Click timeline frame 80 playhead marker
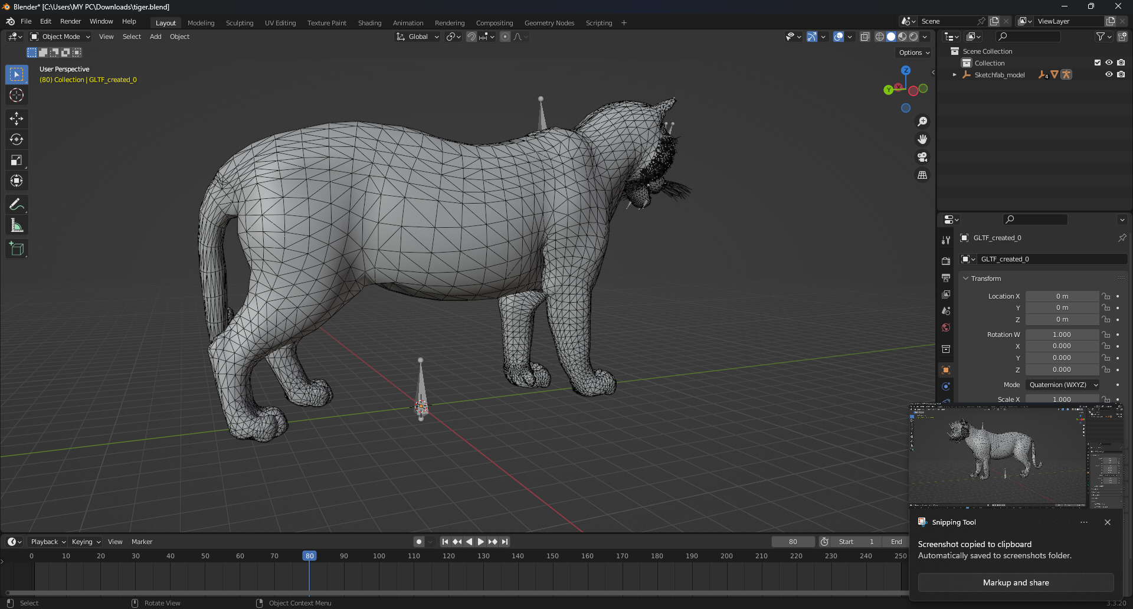The image size is (1133, 609). pyautogui.click(x=309, y=556)
